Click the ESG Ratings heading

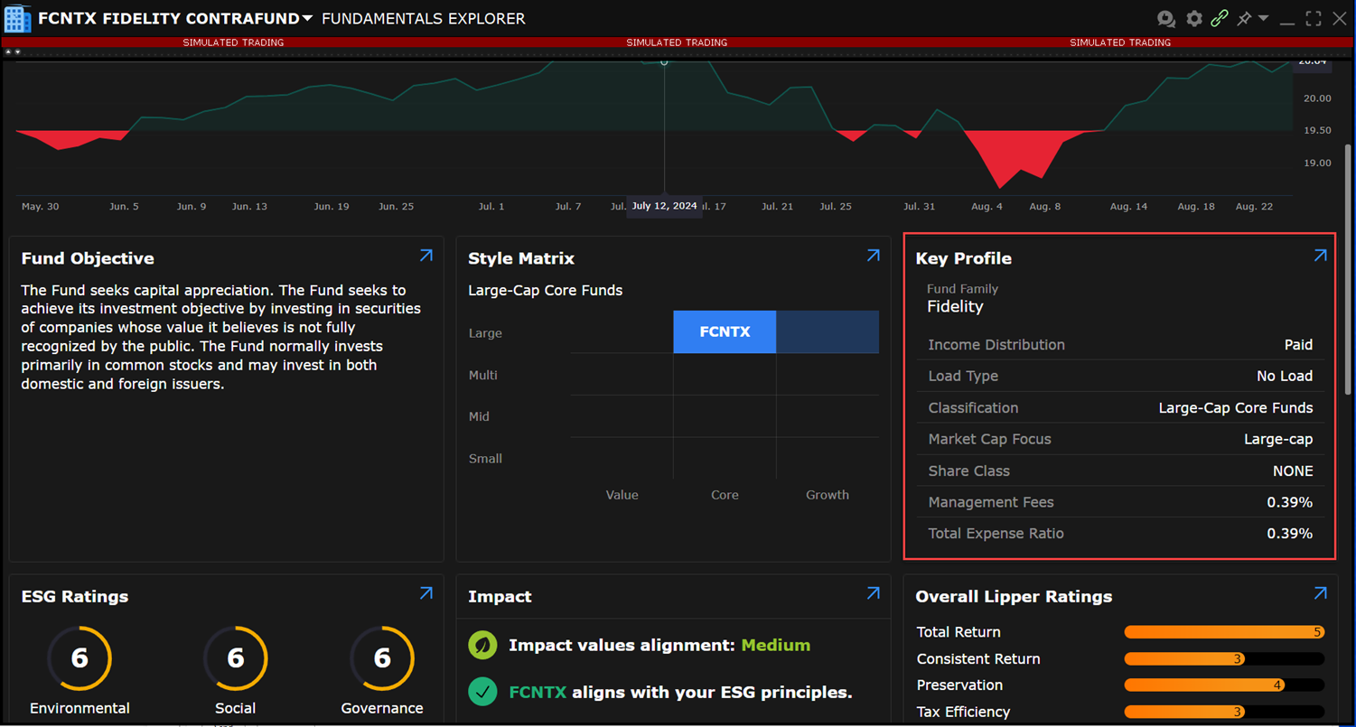click(75, 597)
